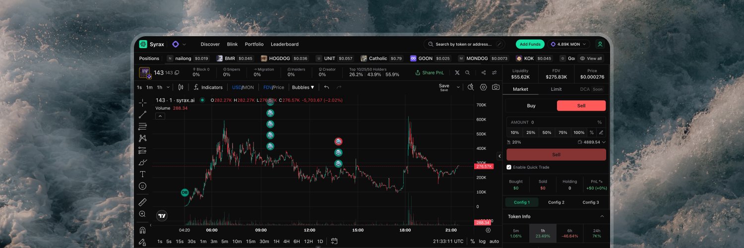This screenshot has height=248, width=744.
Task: Open the Bubbles dropdown
Action: [x=303, y=87]
